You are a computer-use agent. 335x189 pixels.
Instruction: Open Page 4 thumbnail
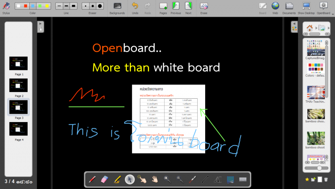18,129
